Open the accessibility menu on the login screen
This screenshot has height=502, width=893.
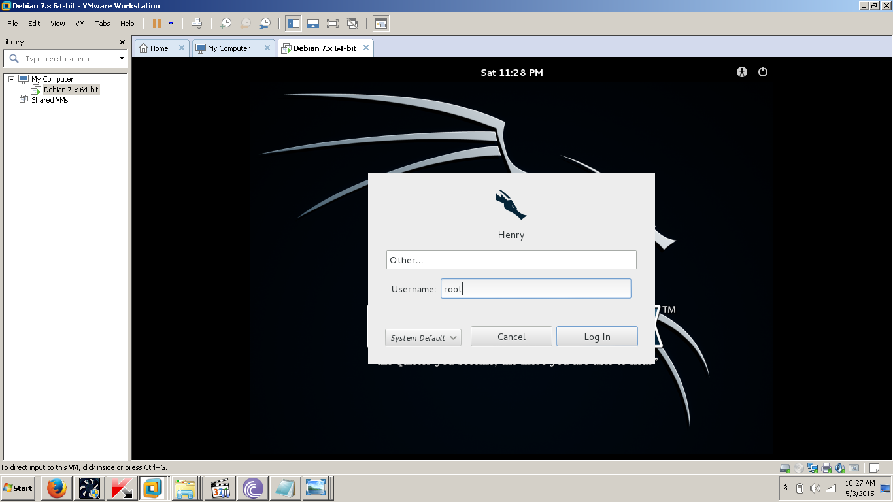(741, 72)
